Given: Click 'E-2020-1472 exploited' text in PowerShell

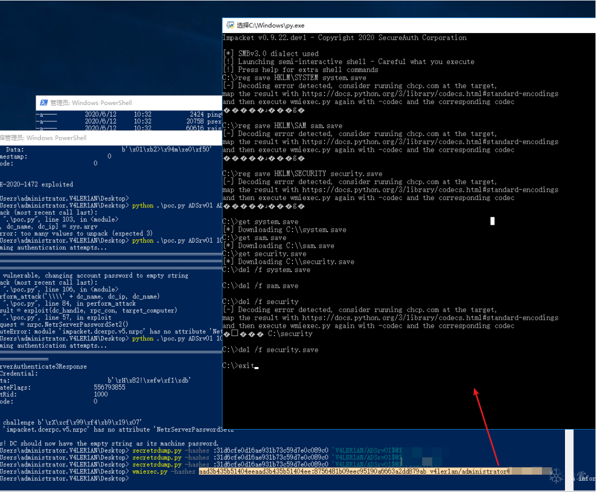Looking at the screenshot, I should (36, 184).
